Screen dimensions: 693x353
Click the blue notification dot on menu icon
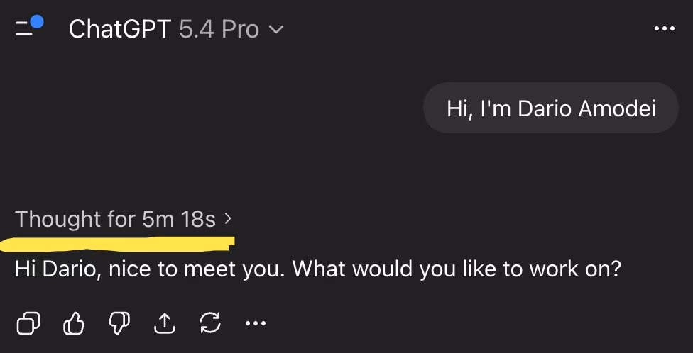pos(37,21)
